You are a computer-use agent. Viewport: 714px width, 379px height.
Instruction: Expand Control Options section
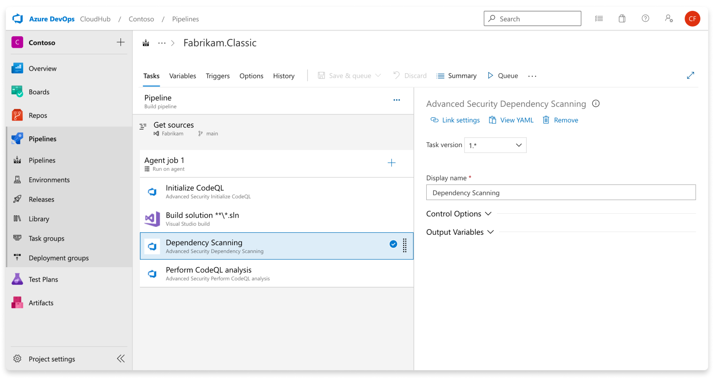point(459,214)
